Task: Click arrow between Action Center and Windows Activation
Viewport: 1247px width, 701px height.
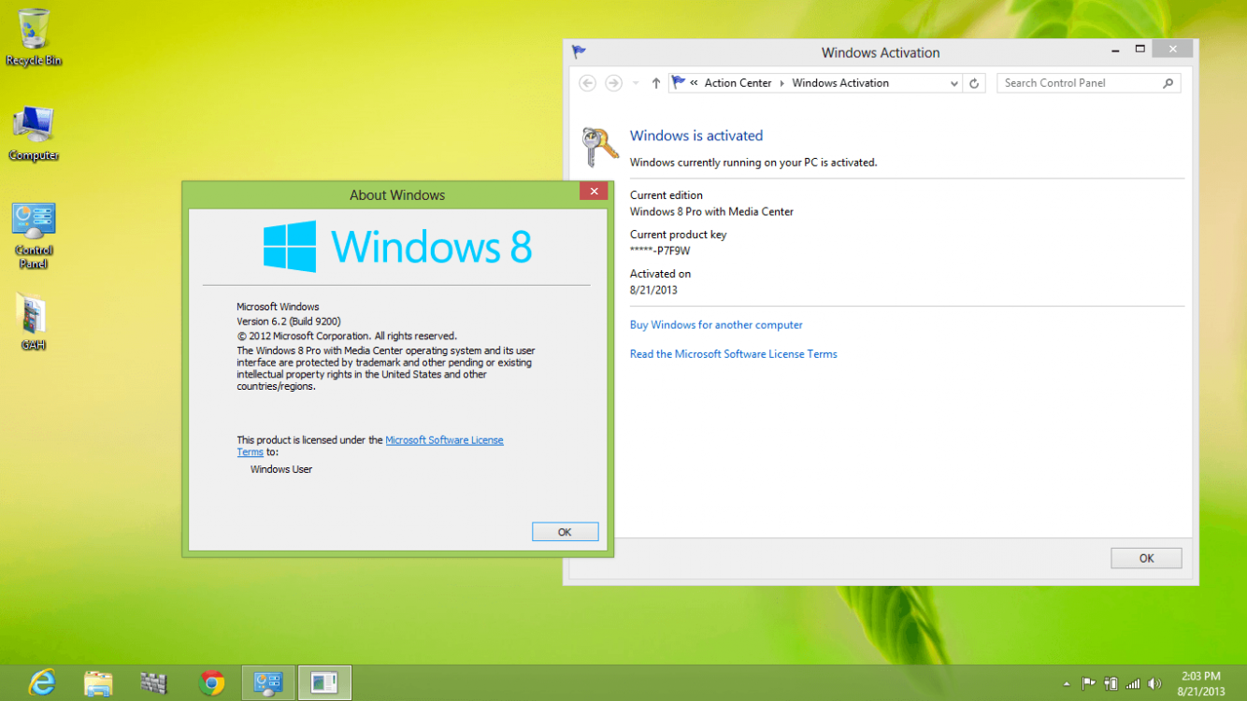Action: 782,83
